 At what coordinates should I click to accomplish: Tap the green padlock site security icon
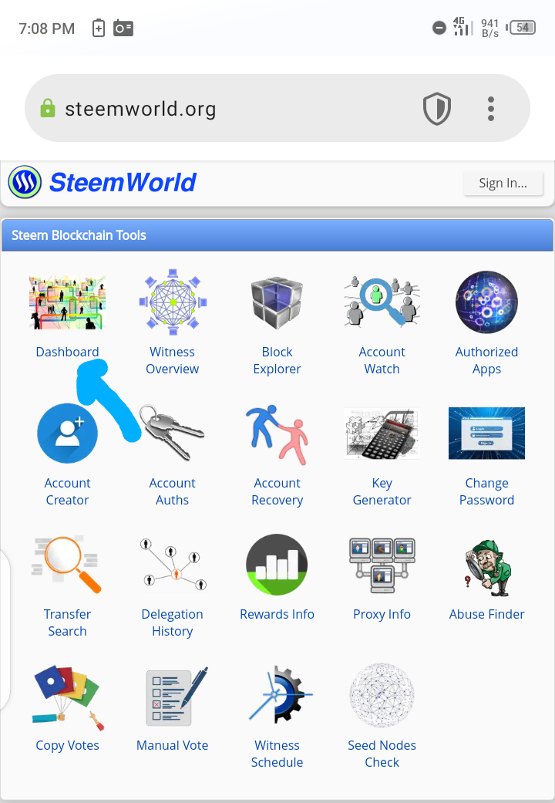click(x=47, y=108)
